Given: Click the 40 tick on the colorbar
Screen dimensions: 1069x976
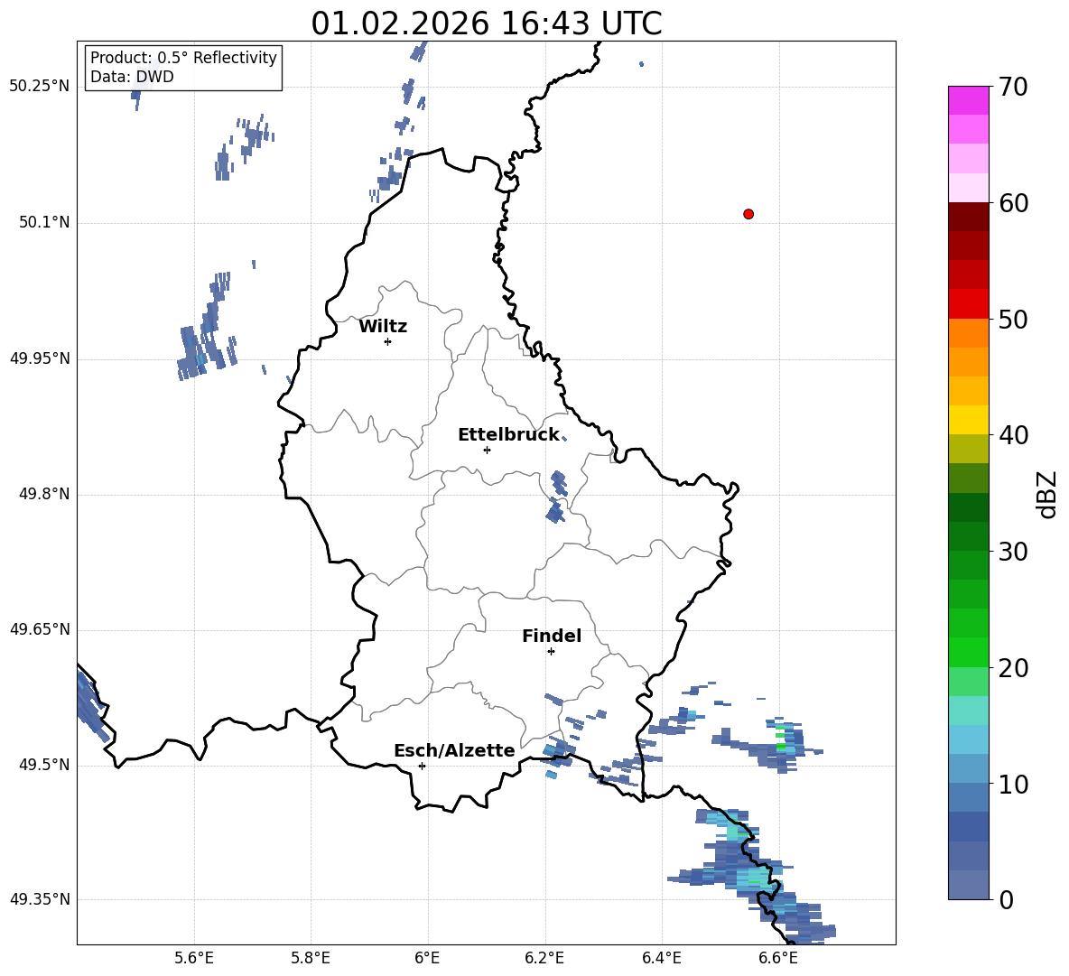Looking at the screenshot, I should point(1012,435).
